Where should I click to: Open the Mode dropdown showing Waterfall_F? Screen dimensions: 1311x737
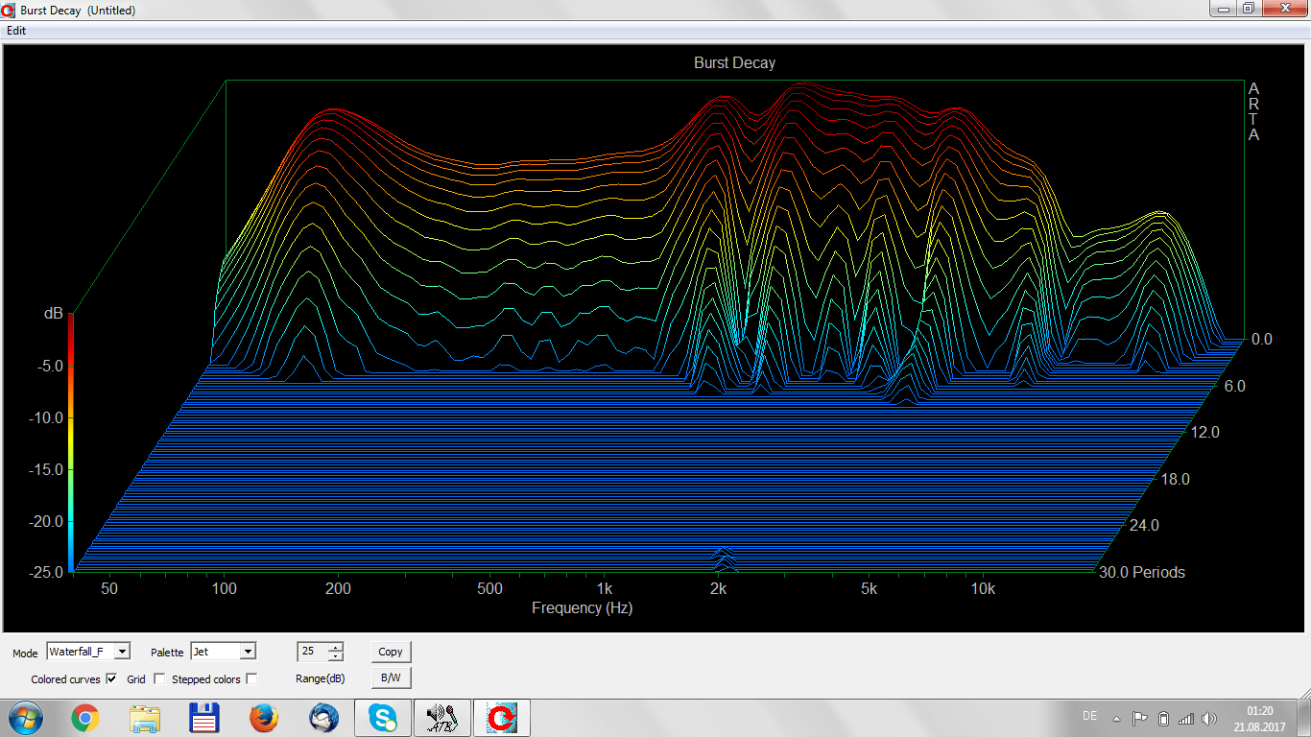pos(88,652)
